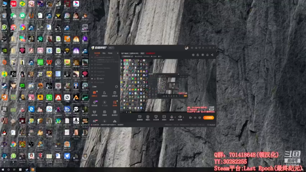Click the first camera-shaped icon above preview

point(193,55)
